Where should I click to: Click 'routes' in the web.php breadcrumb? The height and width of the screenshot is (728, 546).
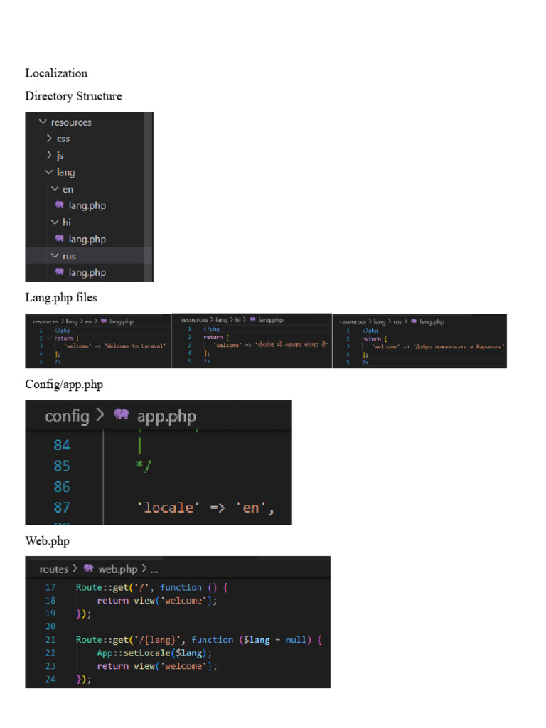pos(54,569)
